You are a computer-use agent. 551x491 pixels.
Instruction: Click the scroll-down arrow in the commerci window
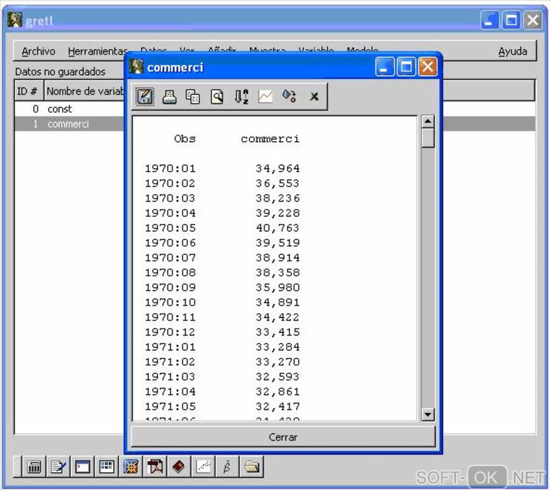pyautogui.click(x=428, y=414)
